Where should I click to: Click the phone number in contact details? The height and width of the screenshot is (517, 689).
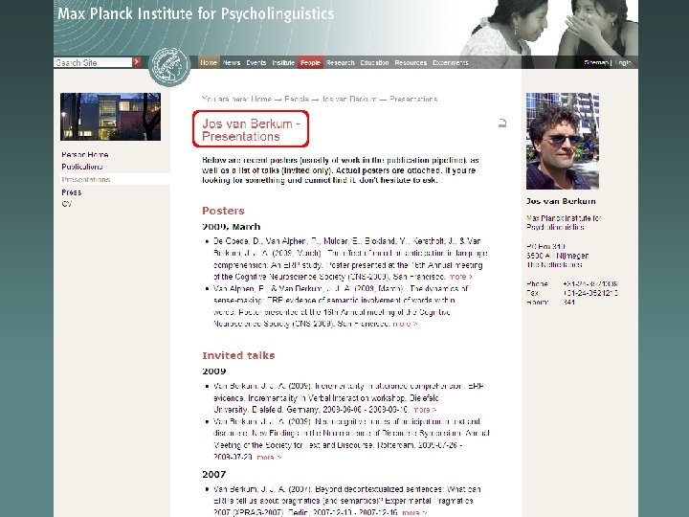tap(590, 283)
